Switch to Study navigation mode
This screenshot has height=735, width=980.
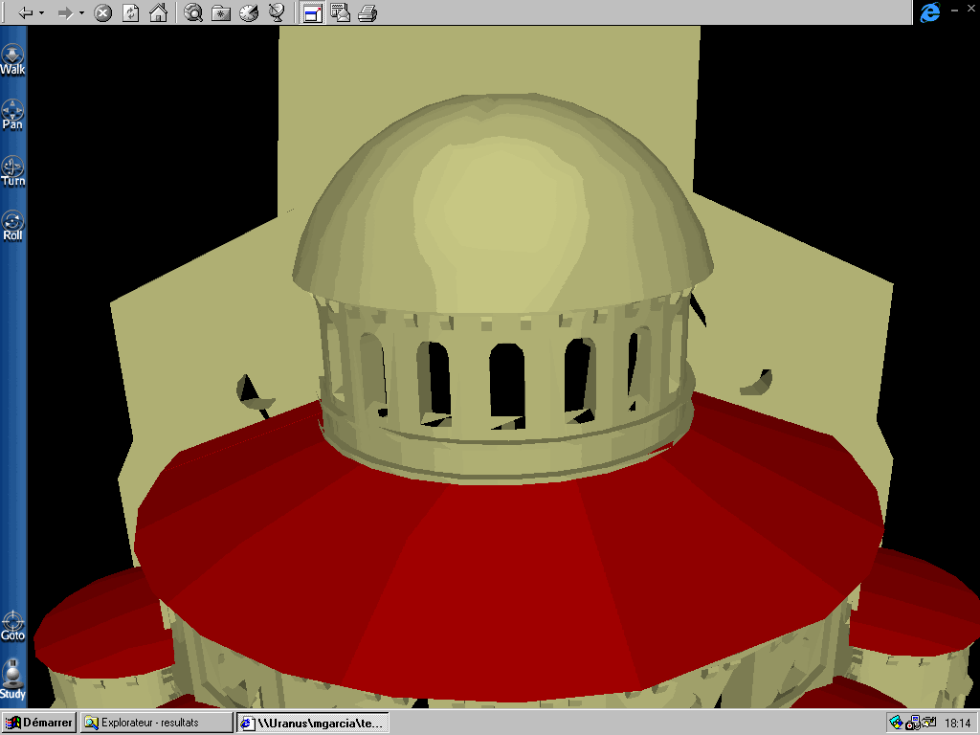click(x=12, y=679)
